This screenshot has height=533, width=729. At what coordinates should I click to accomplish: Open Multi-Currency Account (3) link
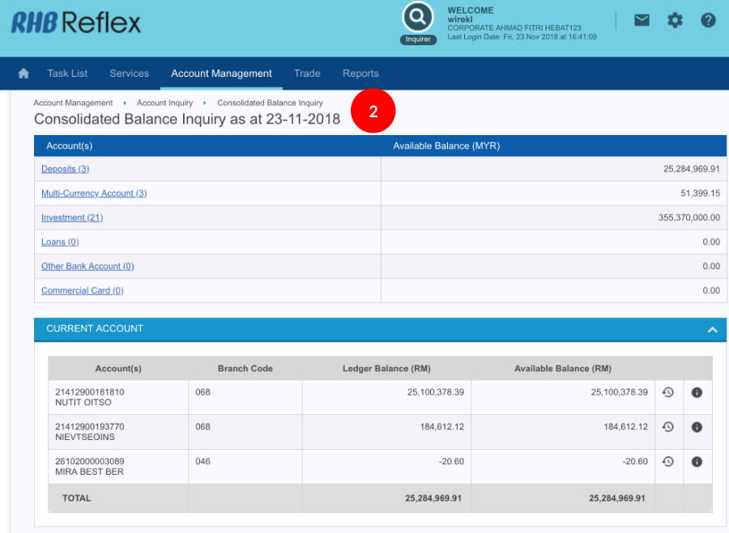[94, 193]
